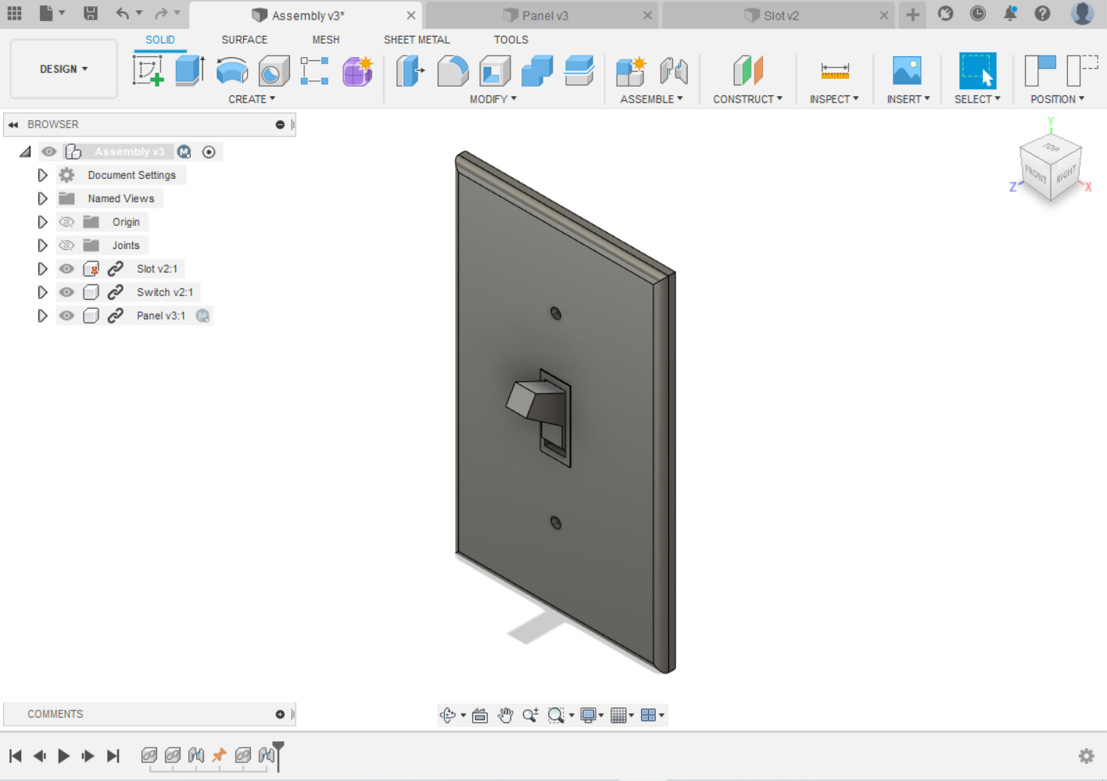Viewport: 1107px width, 781px height.
Task: Select the Pan tool in navigation bar
Action: click(505, 715)
